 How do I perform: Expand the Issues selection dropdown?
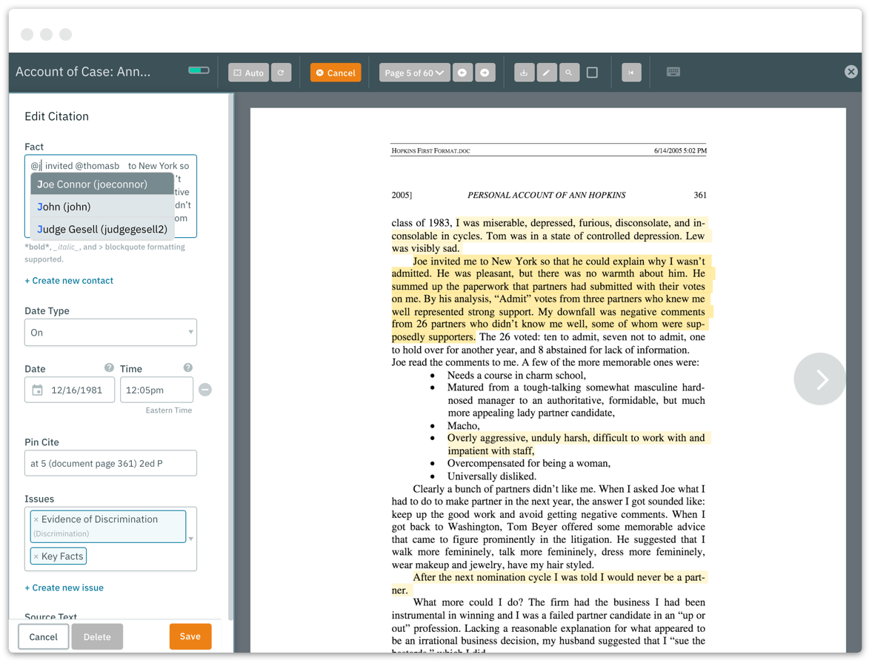click(190, 539)
